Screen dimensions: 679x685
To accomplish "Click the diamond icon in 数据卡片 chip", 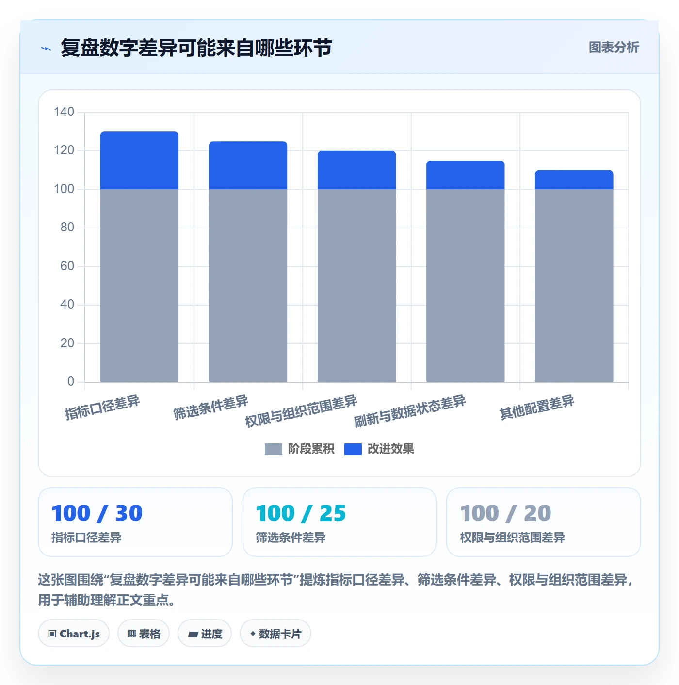I will pos(253,634).
